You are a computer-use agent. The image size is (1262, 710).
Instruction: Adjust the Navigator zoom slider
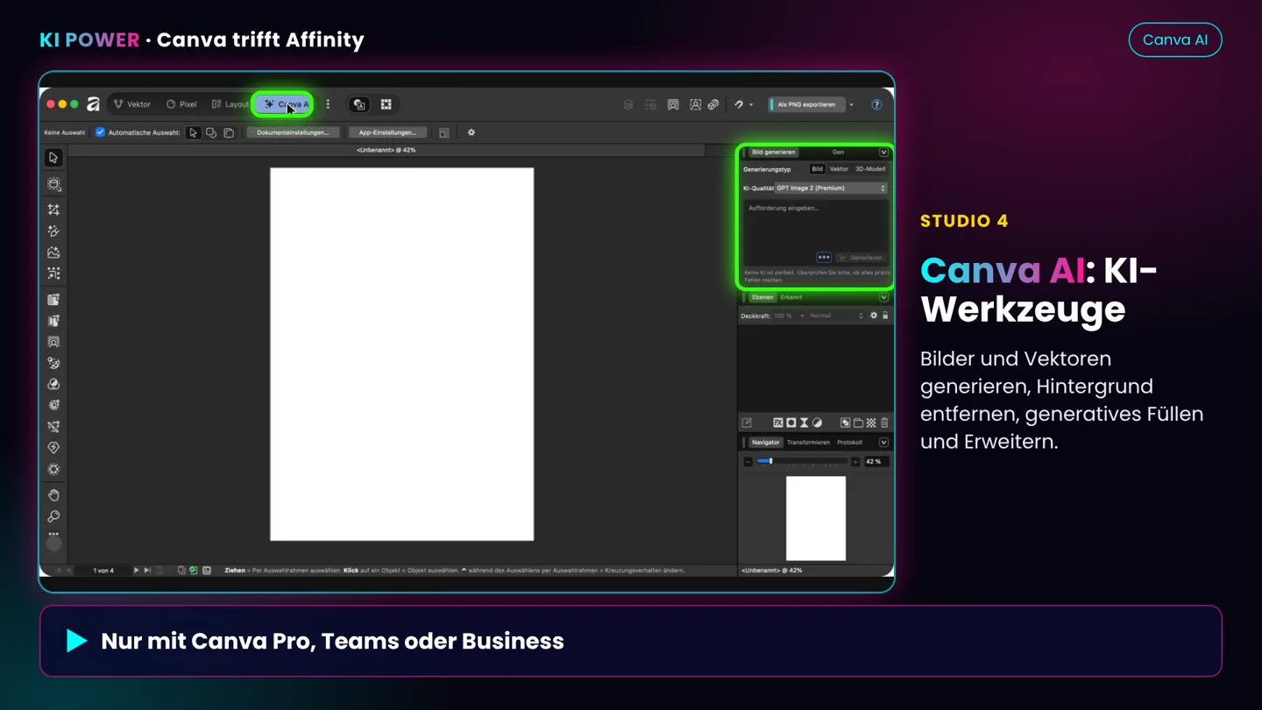(802, 461)
